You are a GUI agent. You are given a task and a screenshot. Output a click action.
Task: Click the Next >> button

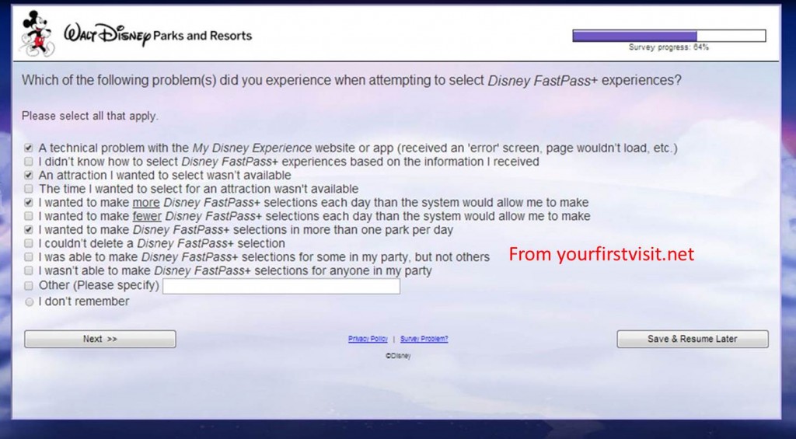click(x=100, y=339)
